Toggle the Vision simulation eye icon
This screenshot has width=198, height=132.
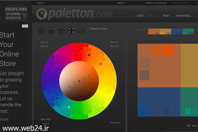tap(188, 125)
